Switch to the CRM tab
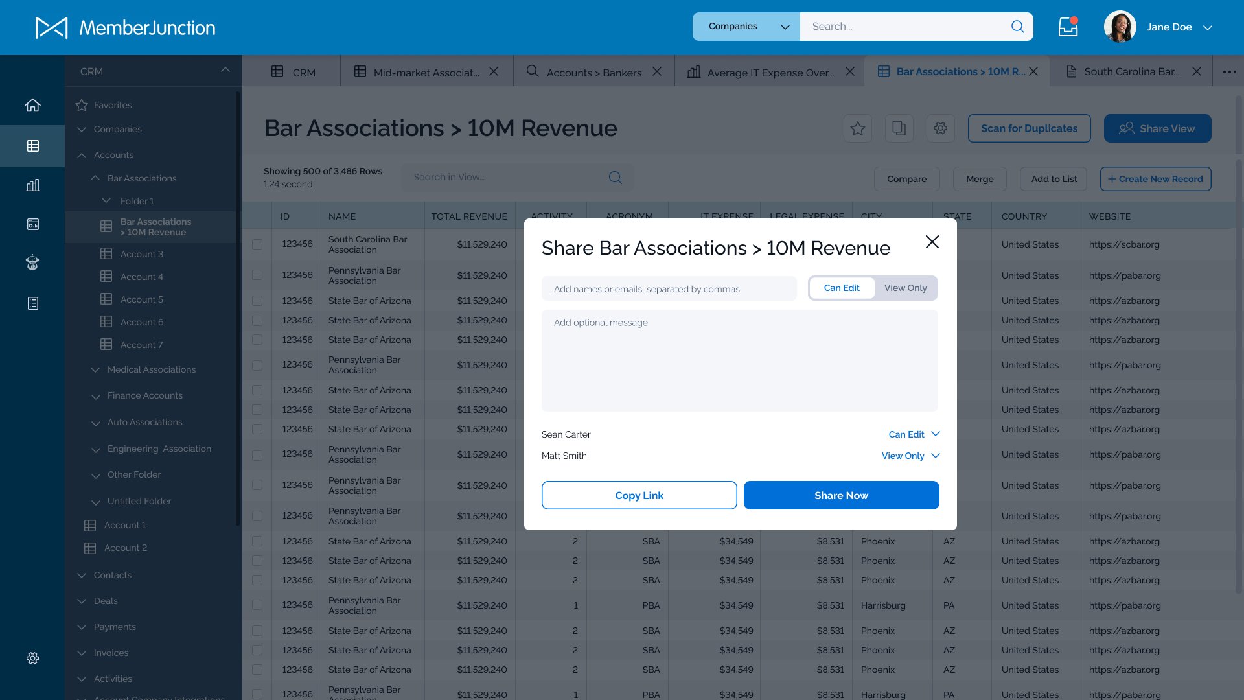The width and height of the screenshot is (1244, 700). pos(292,72)
